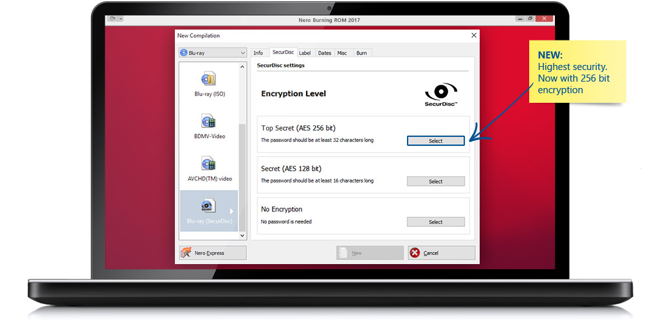
Task: Expand the arrow beside Blu-ray (SecurDisc)
Action: (x=231, y=211)
